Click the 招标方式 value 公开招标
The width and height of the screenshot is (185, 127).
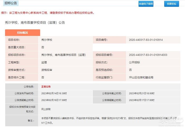pos(134,62)
